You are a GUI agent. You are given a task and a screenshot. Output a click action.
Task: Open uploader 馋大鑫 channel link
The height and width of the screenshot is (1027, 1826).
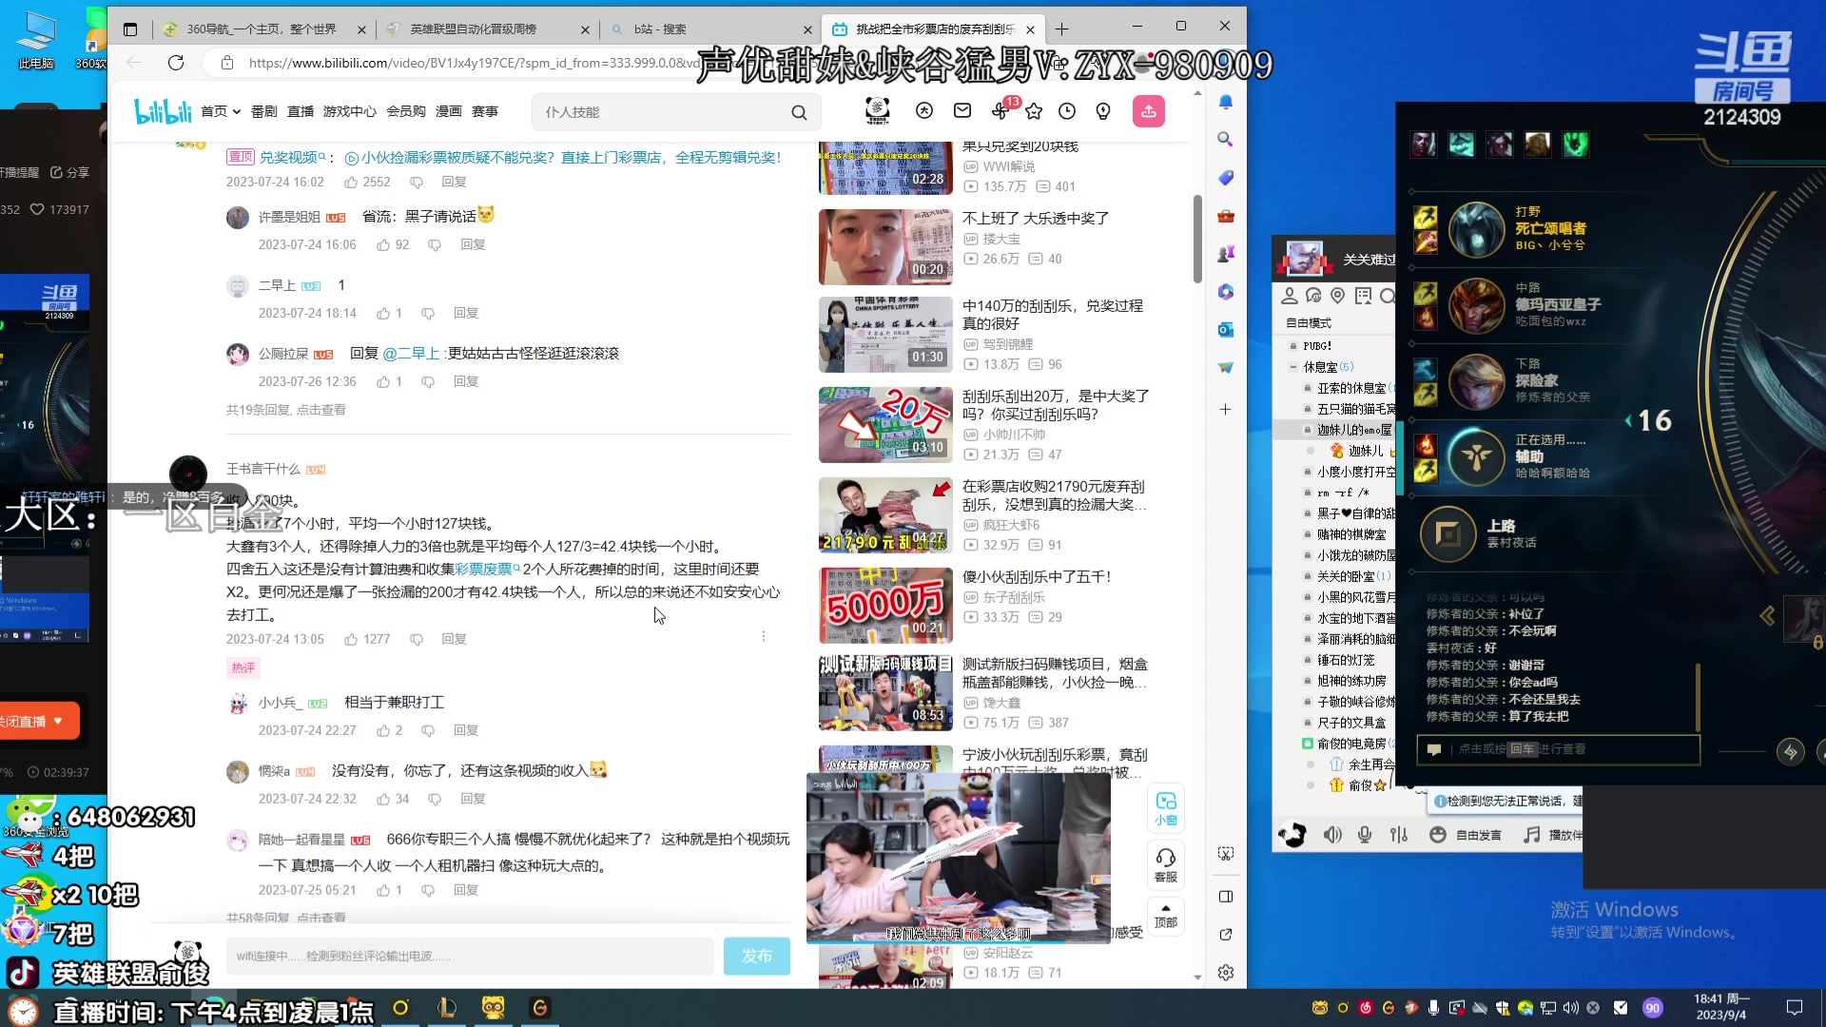1001,703
